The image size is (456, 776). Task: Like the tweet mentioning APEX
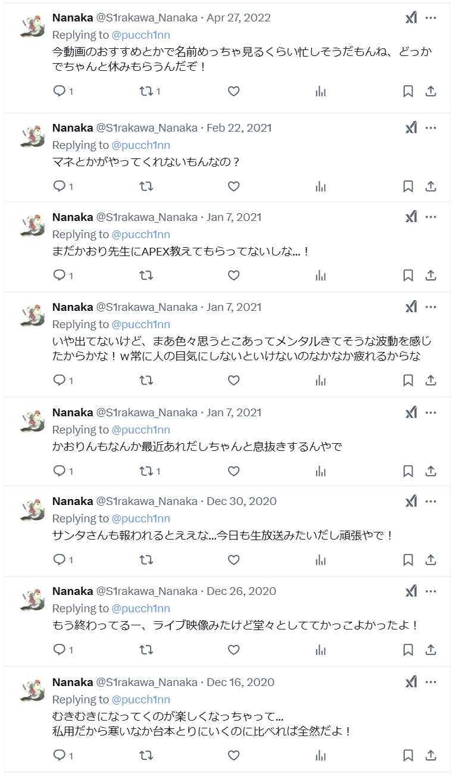[x=234, y=276]
